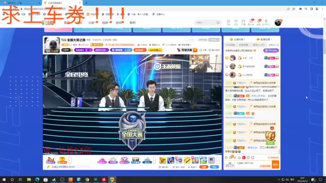Screen dimensions: 326x183
Task: Open the 钻石粉丝 diamond icon
Action: point(124,160)
